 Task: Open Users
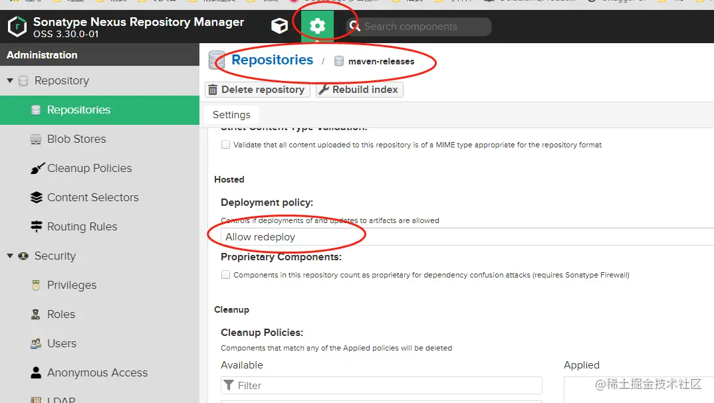[62, 343]
